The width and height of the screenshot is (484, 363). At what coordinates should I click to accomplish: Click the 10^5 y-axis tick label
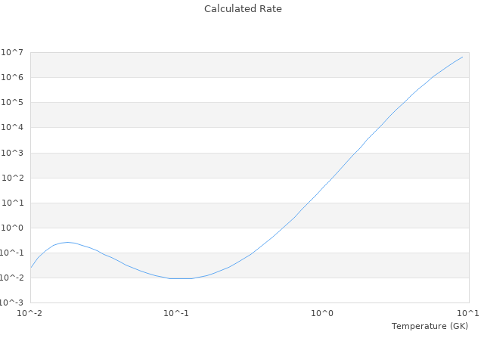[x=14, y=102]
